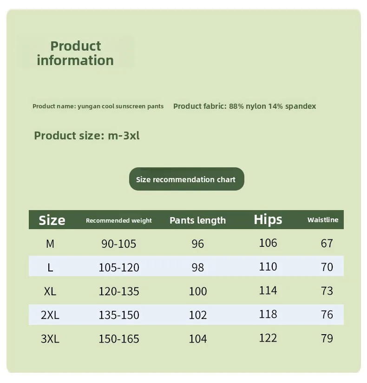Select the 120-135 weight cell
Image resolution: width=367 pixels, height=383 pixels.
click(x=119, y=291)
